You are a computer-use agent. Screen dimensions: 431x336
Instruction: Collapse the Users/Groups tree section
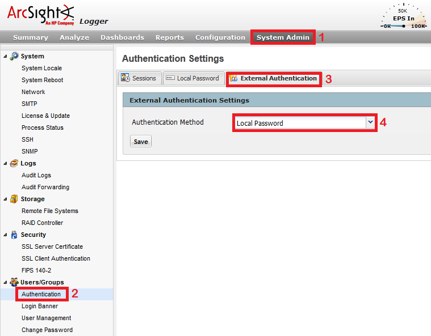(5, 282)
